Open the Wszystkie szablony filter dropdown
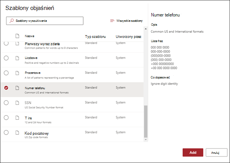230x163 pixels. pyautogui.click(x=127, y=21)
